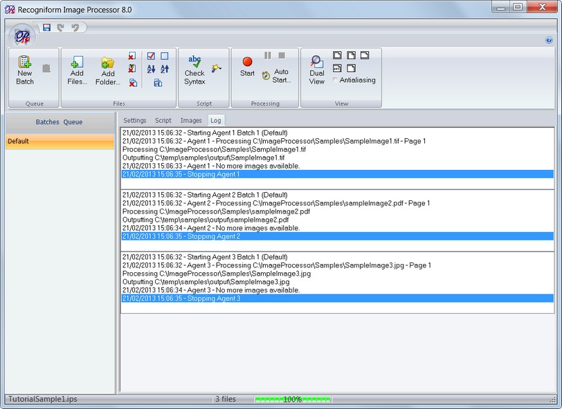Click 'Agent 1 - No more images available' line
This screenshot has height=409, width=562.
(211, 166)
